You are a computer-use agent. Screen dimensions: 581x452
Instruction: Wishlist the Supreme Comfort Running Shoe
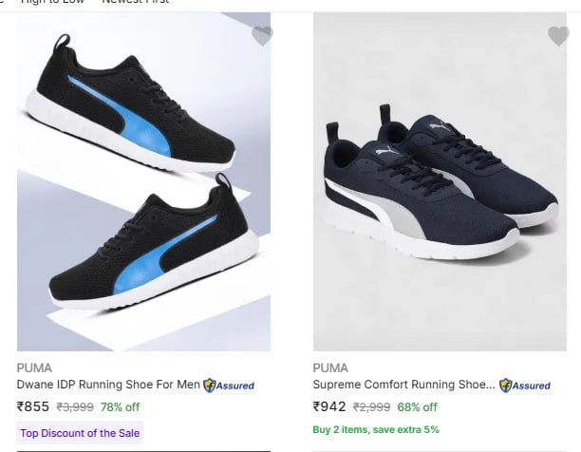[558, 36]
